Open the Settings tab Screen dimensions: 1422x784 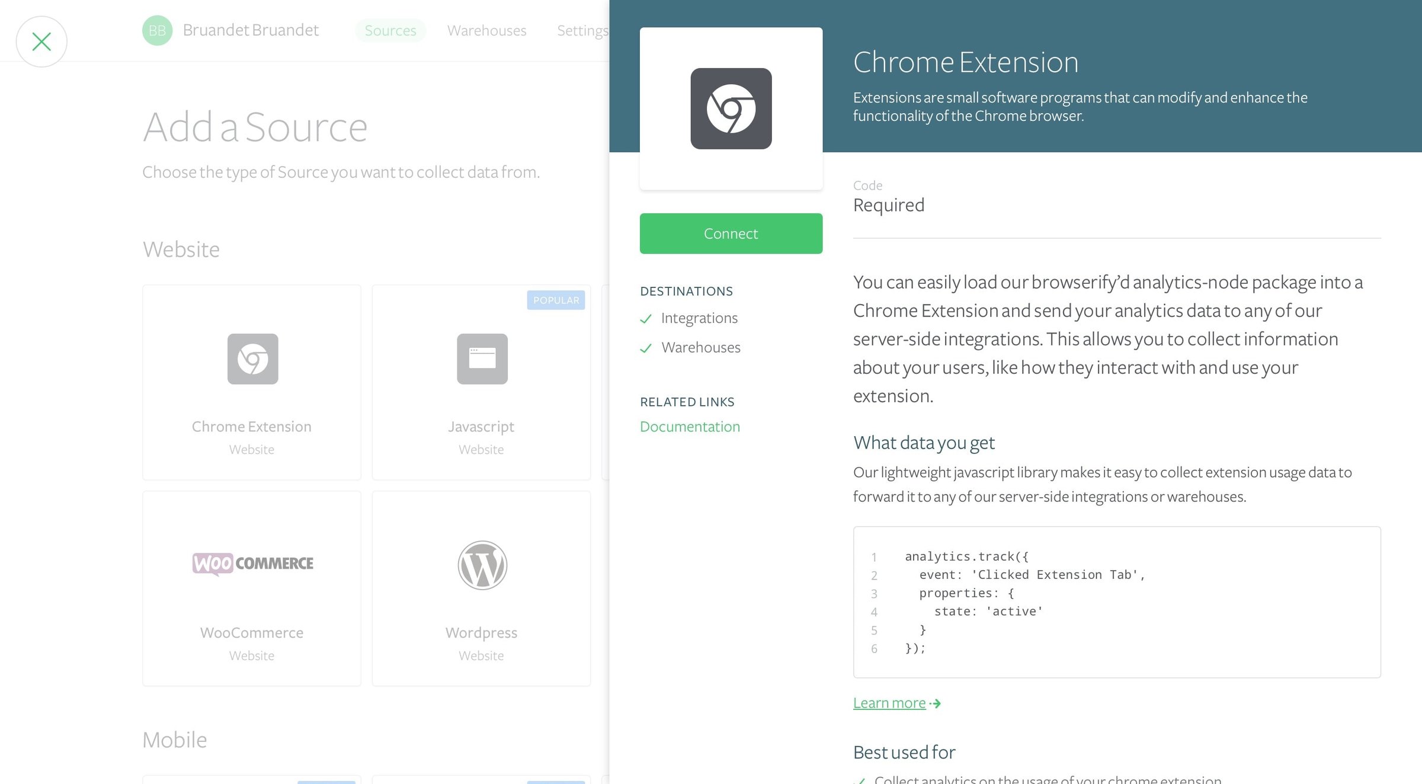coord(582,30)
